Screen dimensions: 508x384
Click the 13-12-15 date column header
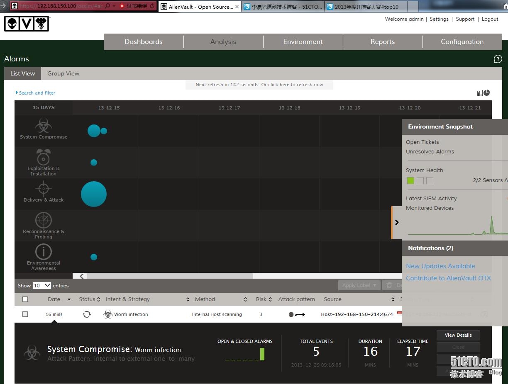109,108
